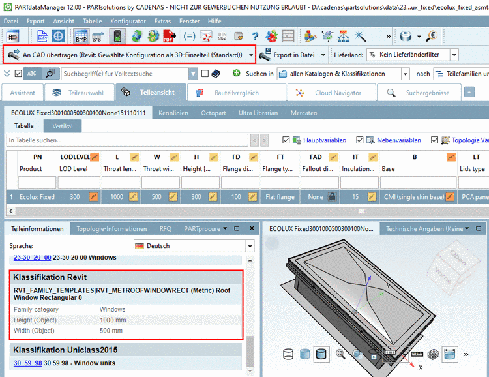Screen dimensions: 489x377
Task: Click the mesh grid icon in 3D view
Action: pos(433,354)
